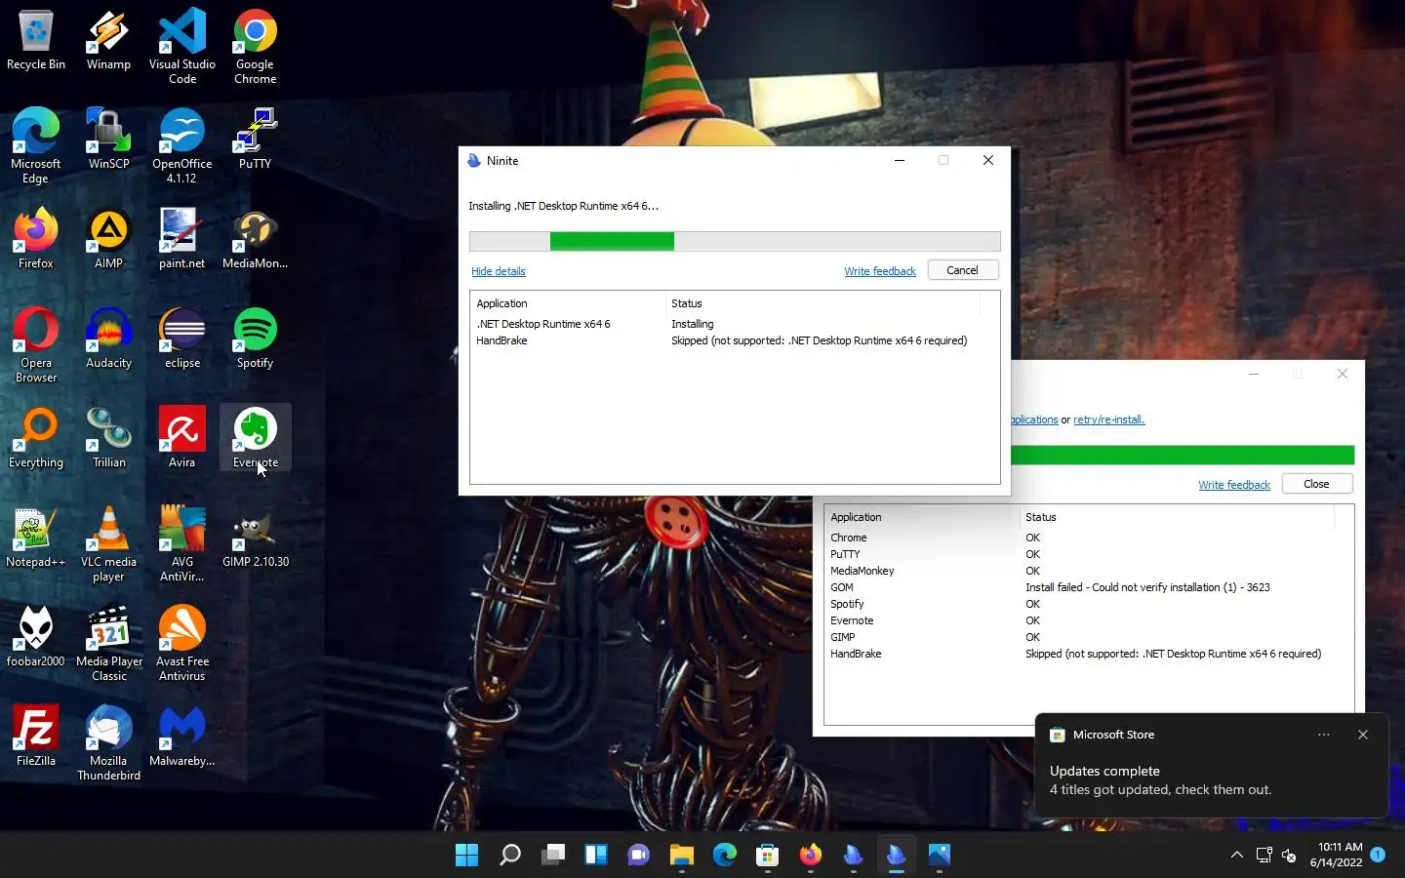
Task: Select the VLC media player desktop shortcut
Action: click(108, 544)
